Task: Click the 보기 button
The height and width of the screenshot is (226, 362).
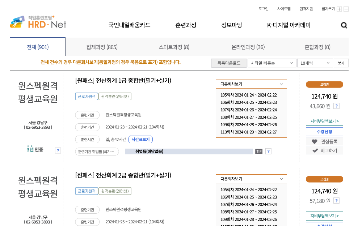Action: pos(341,63)
